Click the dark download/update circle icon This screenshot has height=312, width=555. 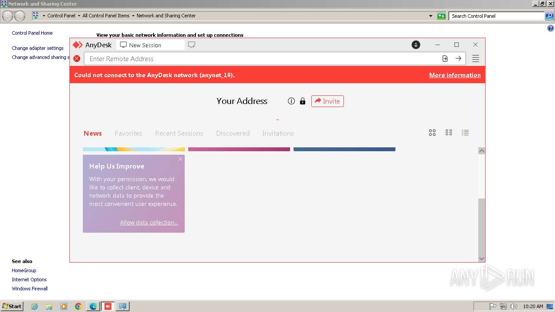416,45
